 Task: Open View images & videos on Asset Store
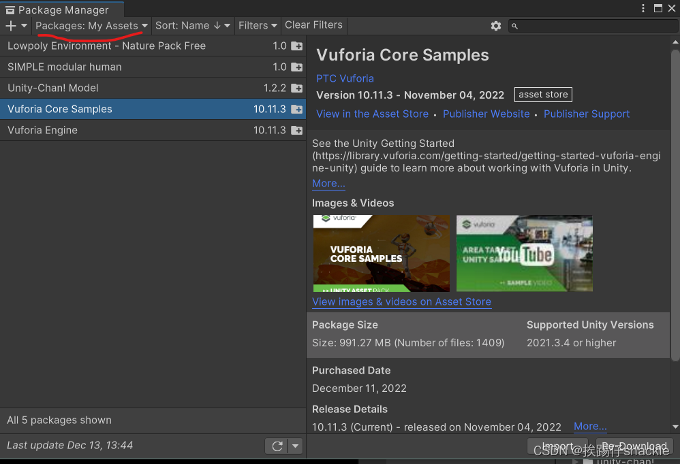point(401,301)
